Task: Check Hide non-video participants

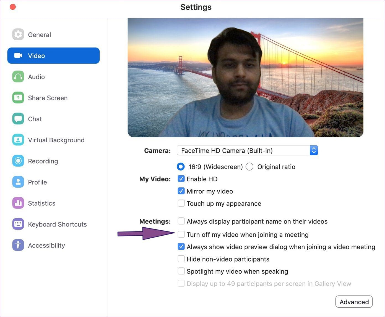Action: point(181,259)
